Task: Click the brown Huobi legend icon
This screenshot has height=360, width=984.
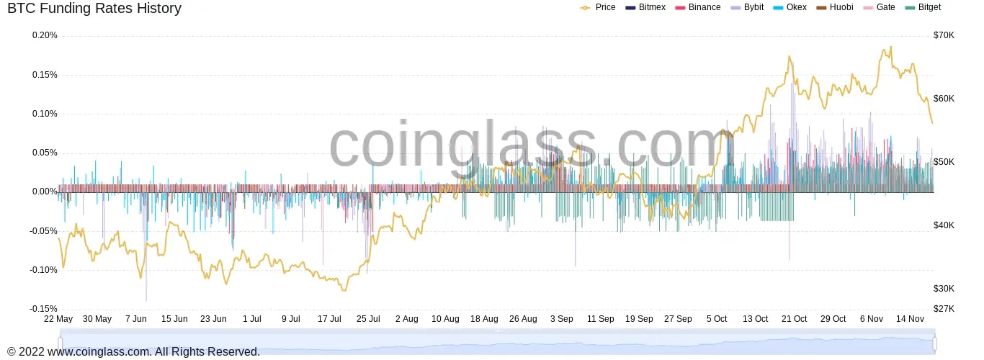Action: click(821, 7)
